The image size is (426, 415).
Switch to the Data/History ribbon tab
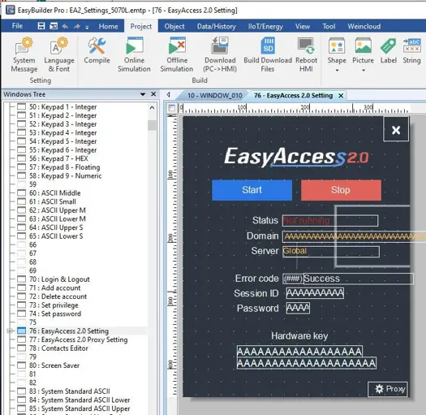tap(217, 26)
